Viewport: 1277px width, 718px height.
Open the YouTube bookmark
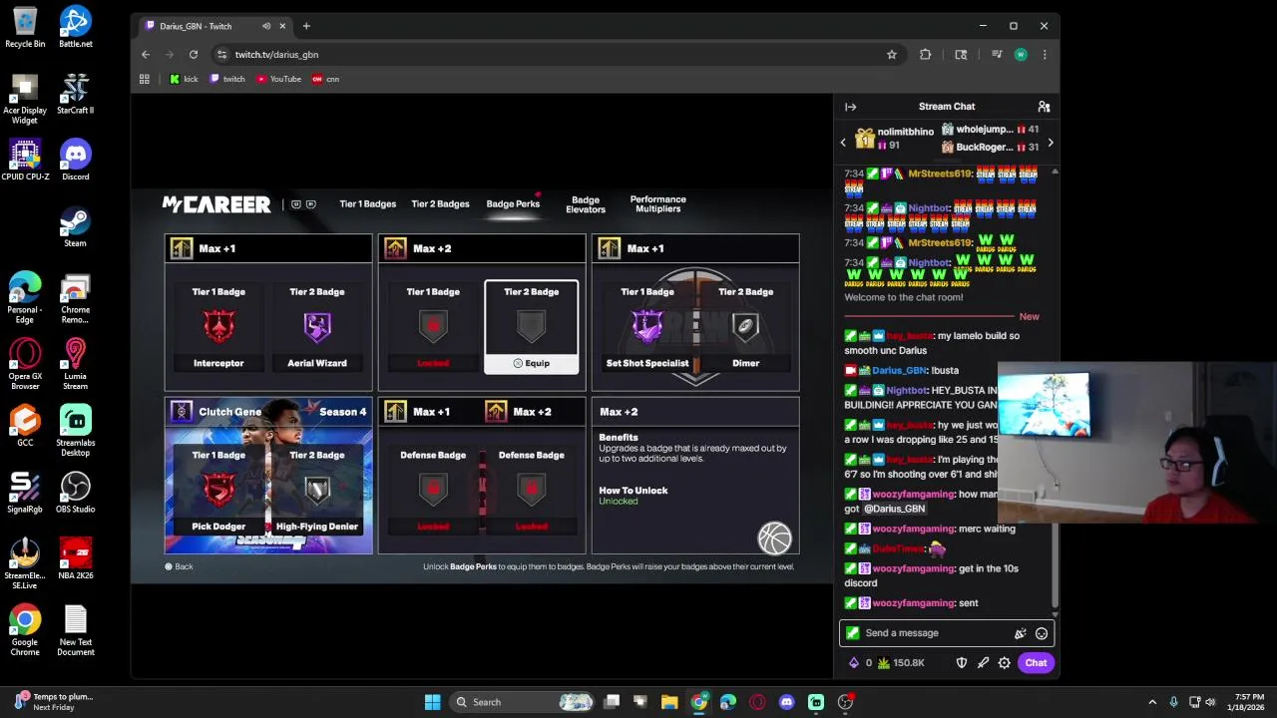click(x=279, y=79)
